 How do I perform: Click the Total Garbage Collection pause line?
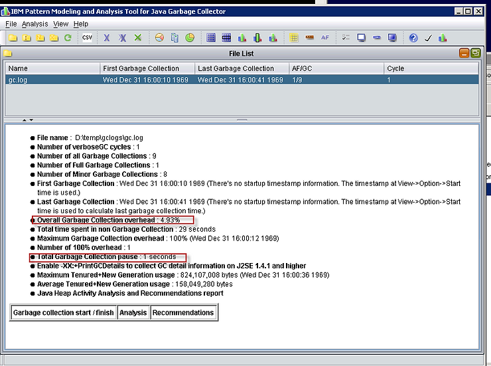click(x=106, y=256)
